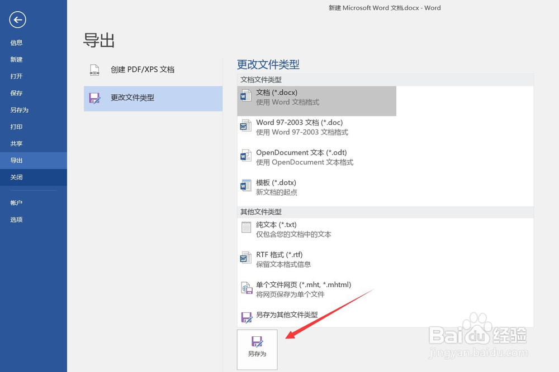Click the RTF document icon

click(x=246, y=258)
